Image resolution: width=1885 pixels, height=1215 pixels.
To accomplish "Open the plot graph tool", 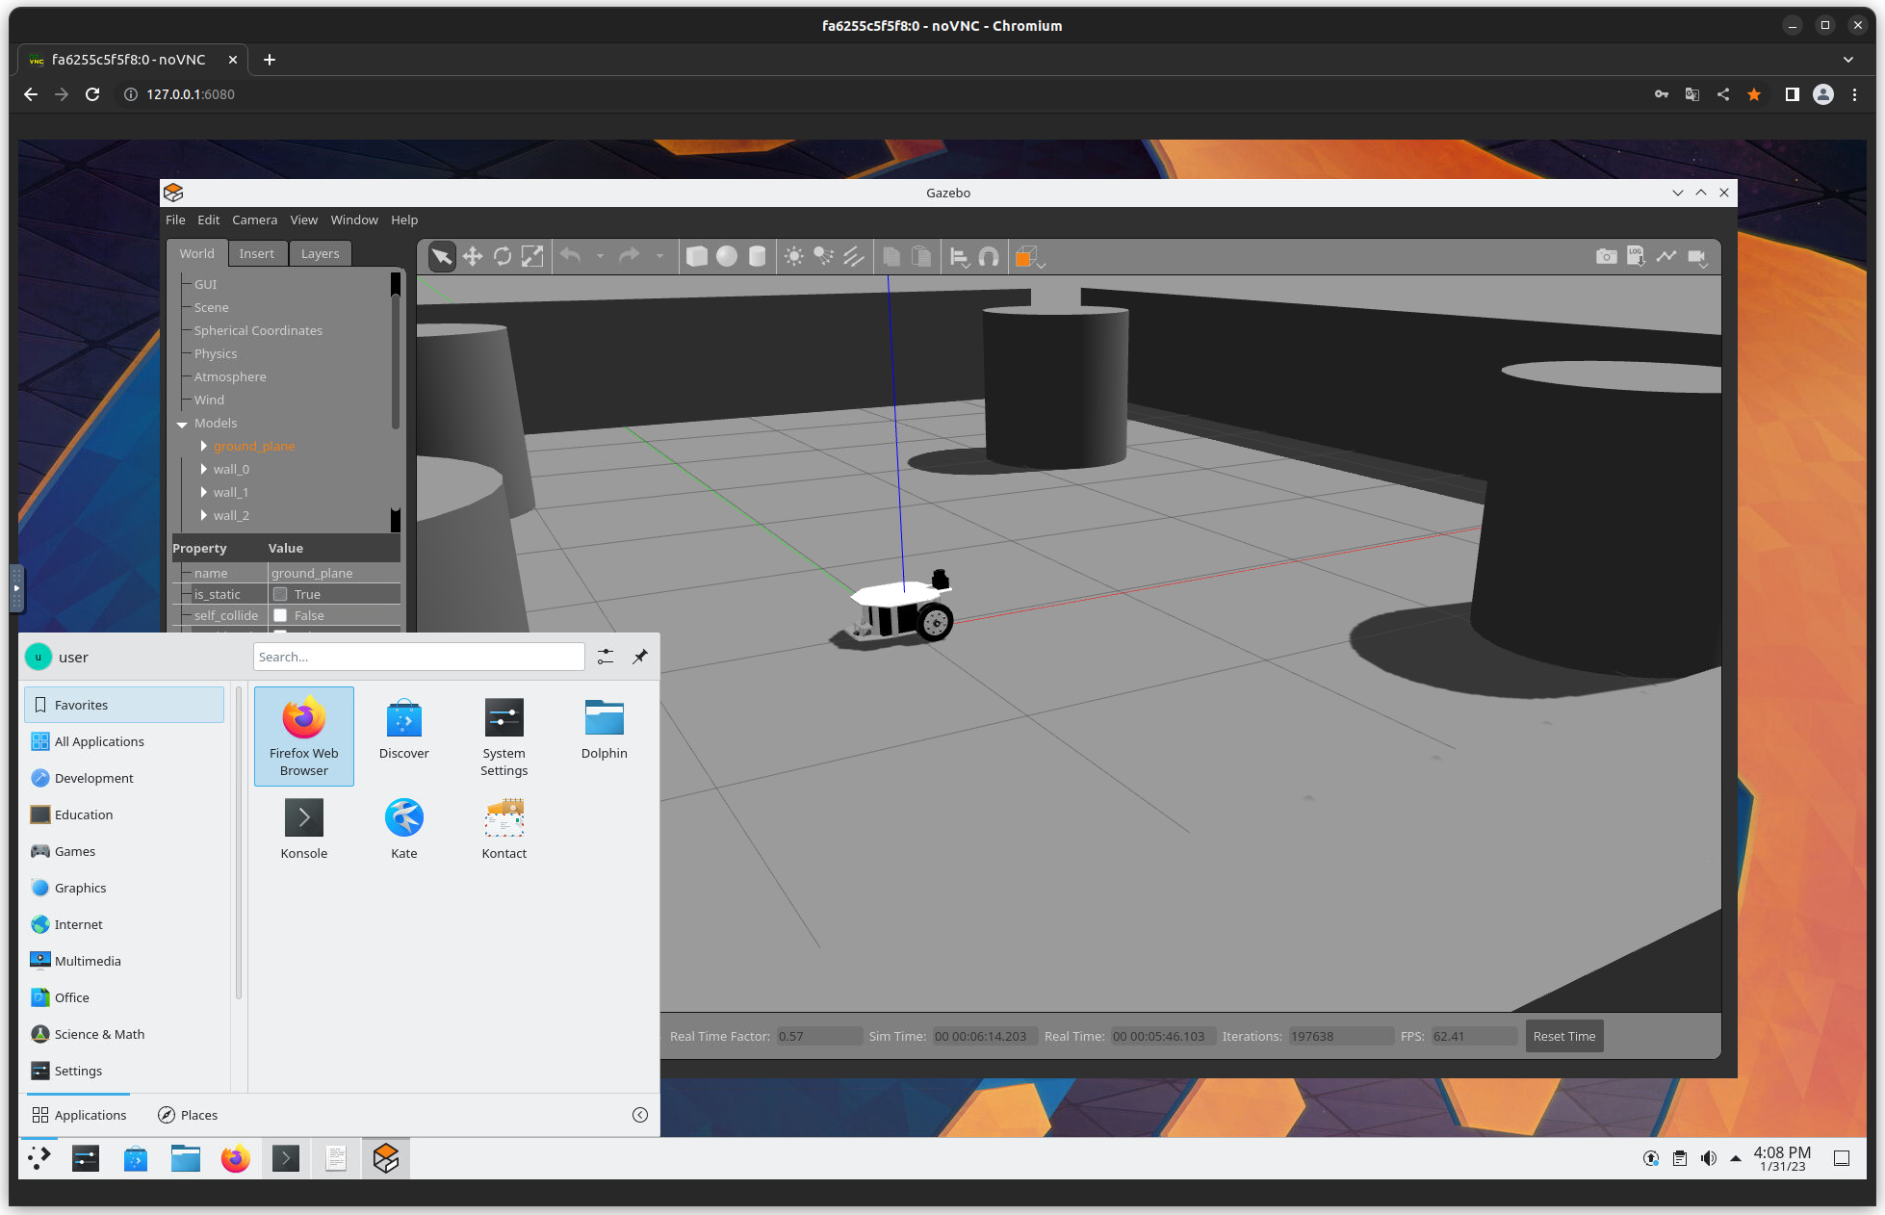I will (1666, 256).
